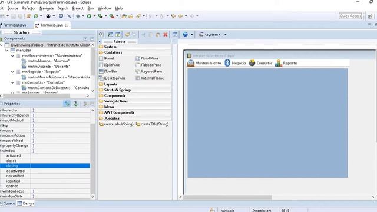The image size is (377, 212).
Task: Collapse the mnConsultas tree node
Action: coord(12,82)
